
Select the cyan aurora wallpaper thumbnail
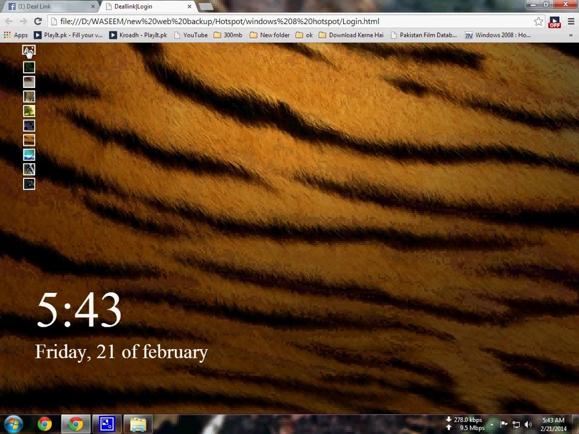coord(29,155)
